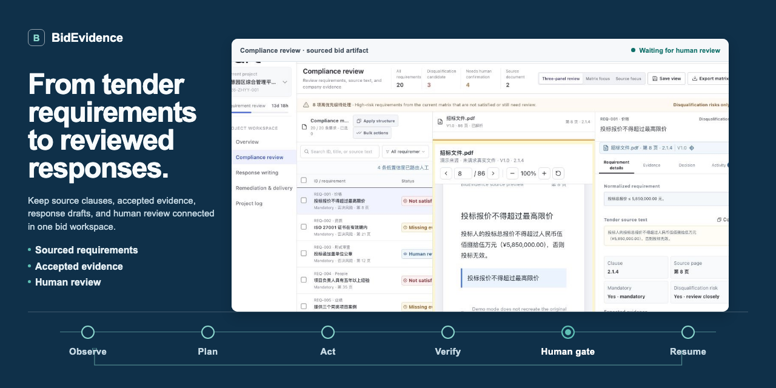Click the Verify step marker

(x=448, y=332)
